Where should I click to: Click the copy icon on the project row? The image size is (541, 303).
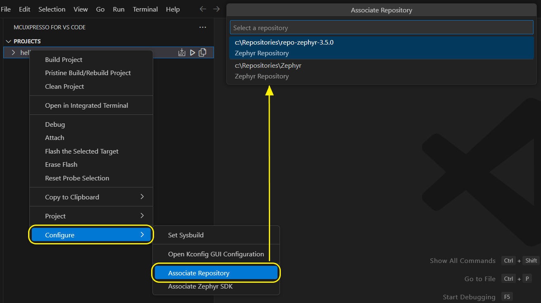coord(203,52)
